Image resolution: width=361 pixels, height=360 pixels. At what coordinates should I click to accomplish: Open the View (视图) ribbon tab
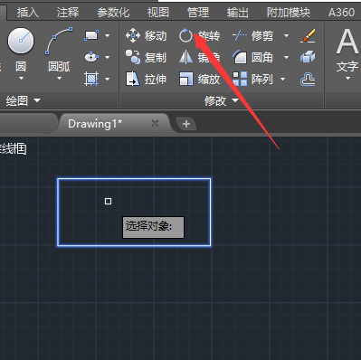[x=158, y=13]
